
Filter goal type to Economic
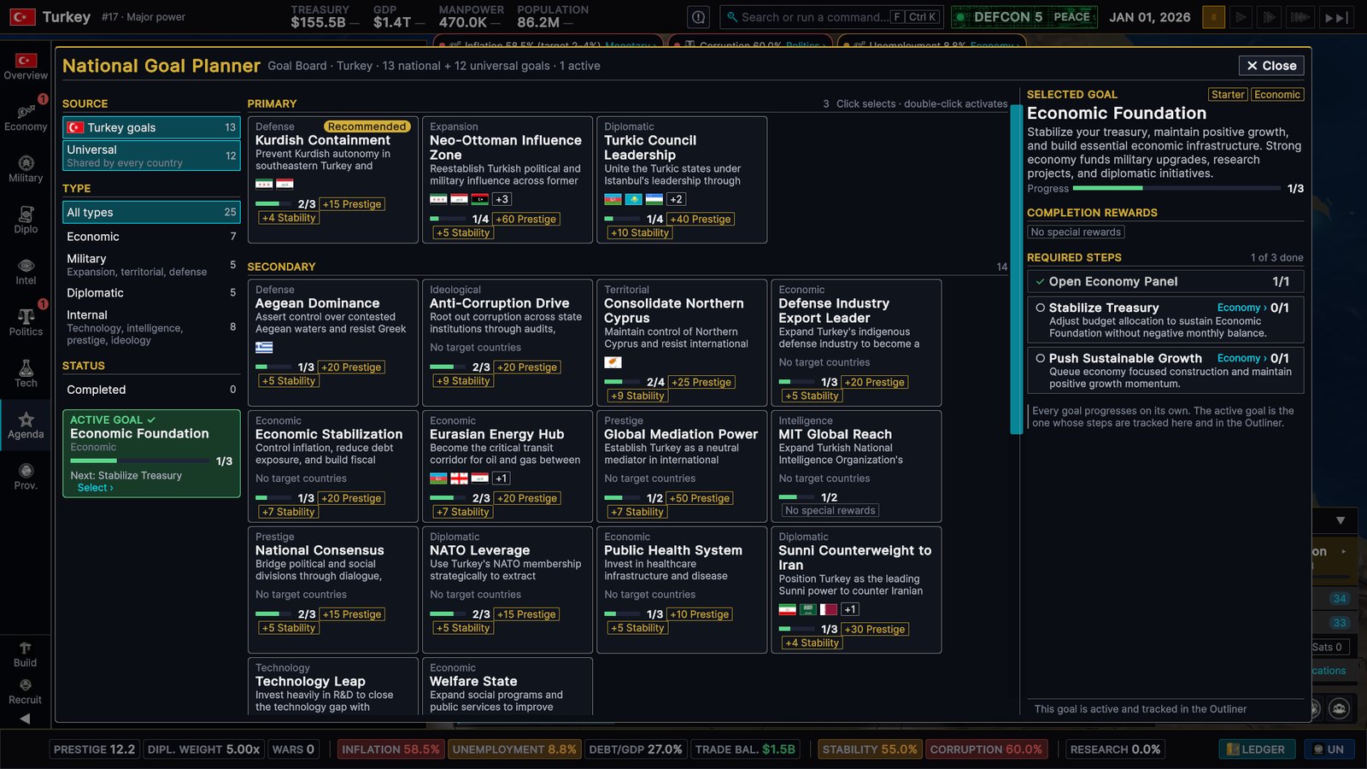coord(151,237)
